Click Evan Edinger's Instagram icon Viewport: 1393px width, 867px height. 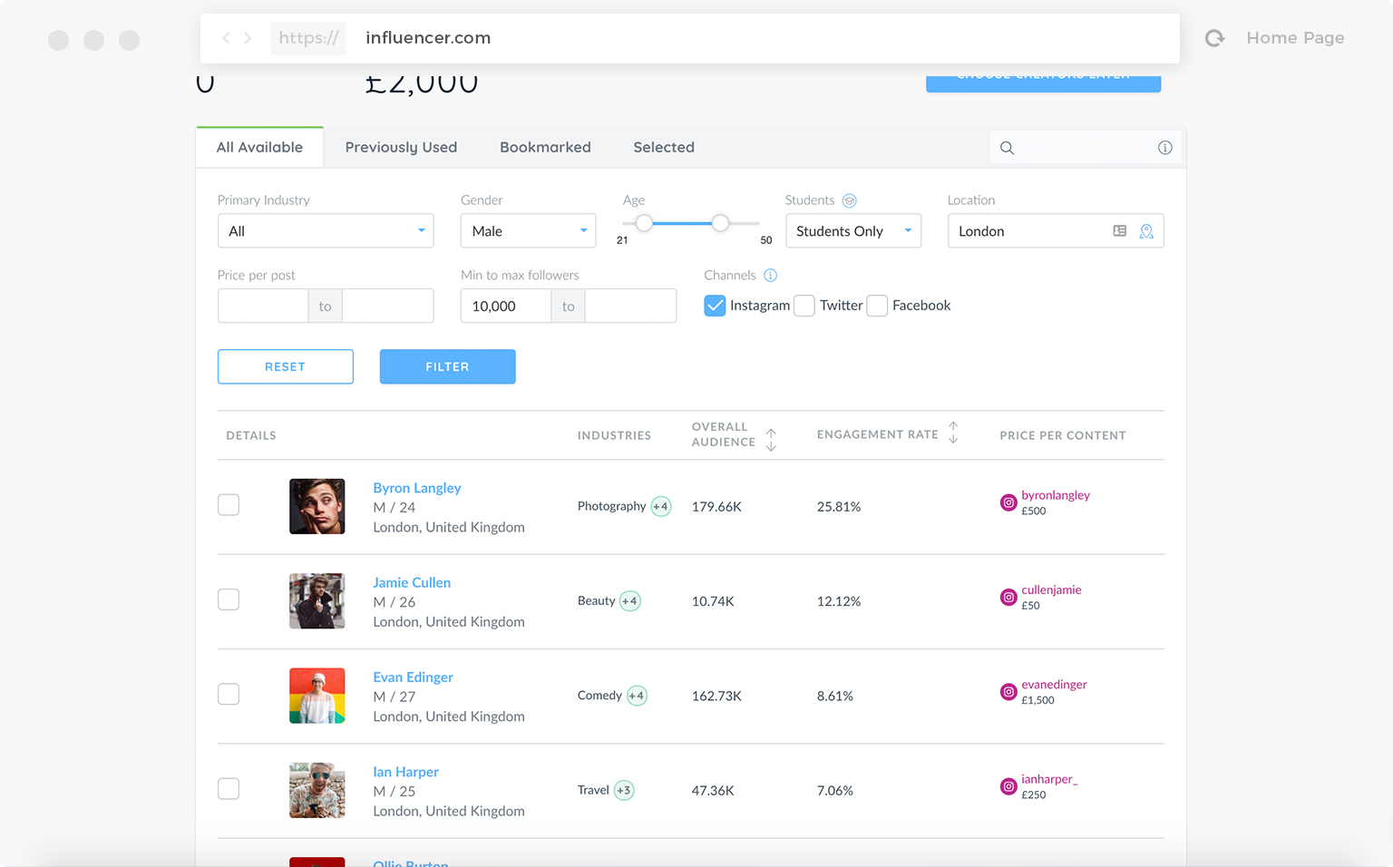tap(1008, 692)
